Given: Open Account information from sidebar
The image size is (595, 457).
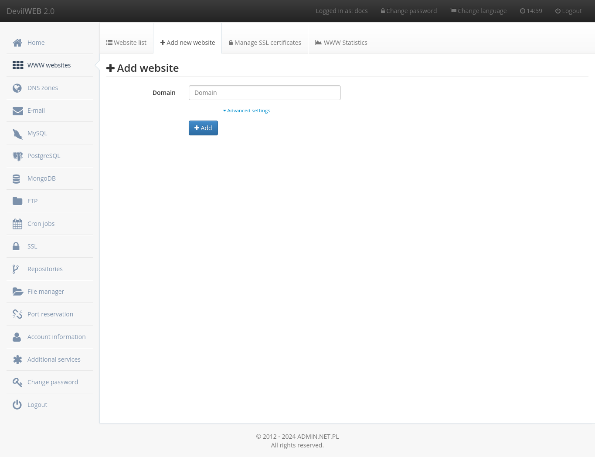Looking at the screenshot, I should (56, 336).
